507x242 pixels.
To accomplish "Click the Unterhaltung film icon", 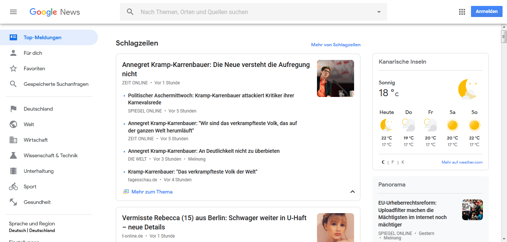I will 13,171.
